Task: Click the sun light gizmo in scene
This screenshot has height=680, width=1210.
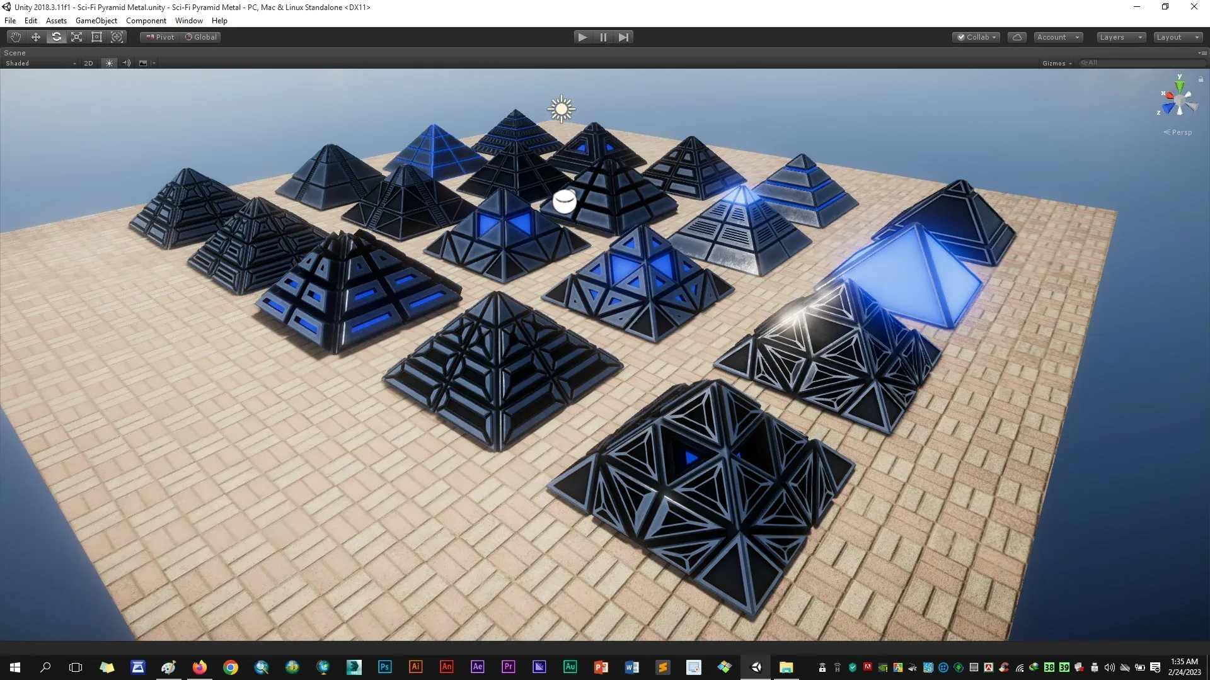Action: click(x=561, y=110)
